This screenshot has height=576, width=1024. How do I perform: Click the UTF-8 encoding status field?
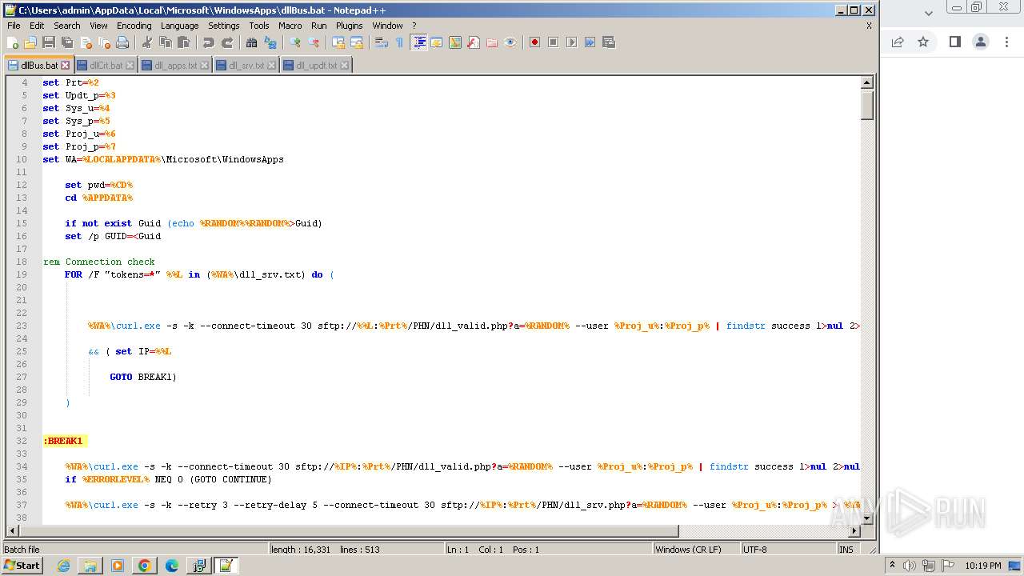787,550
